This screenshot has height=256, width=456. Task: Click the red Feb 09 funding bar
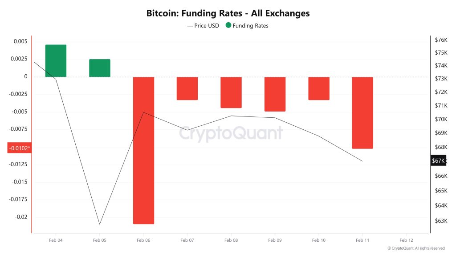(x=275, y=94)
